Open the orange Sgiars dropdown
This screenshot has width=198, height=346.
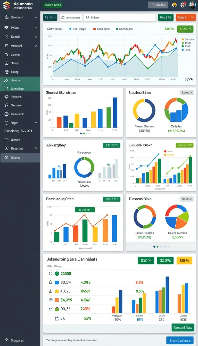click(x=186, y=17)
